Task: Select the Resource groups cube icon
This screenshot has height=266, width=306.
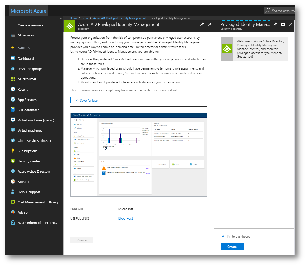Action: (x=13, y=69)
